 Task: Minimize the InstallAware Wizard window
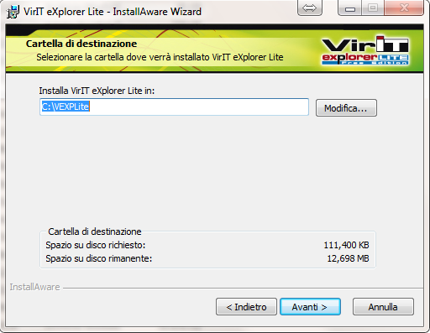tap(350, 8)
